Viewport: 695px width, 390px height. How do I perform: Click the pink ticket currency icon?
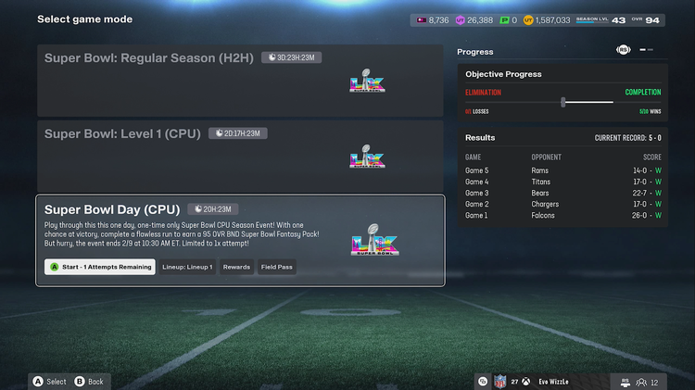[422, 19]
